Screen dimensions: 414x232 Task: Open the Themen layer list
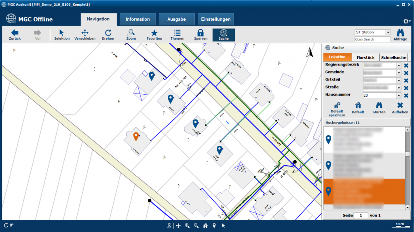pos(177,35)
